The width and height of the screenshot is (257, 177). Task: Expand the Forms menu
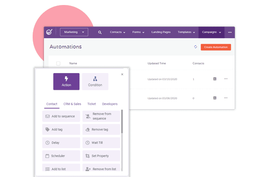(138, 32)
